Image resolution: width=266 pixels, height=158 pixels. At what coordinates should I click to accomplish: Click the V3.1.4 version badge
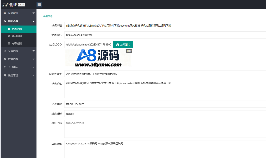pos(21,5)
